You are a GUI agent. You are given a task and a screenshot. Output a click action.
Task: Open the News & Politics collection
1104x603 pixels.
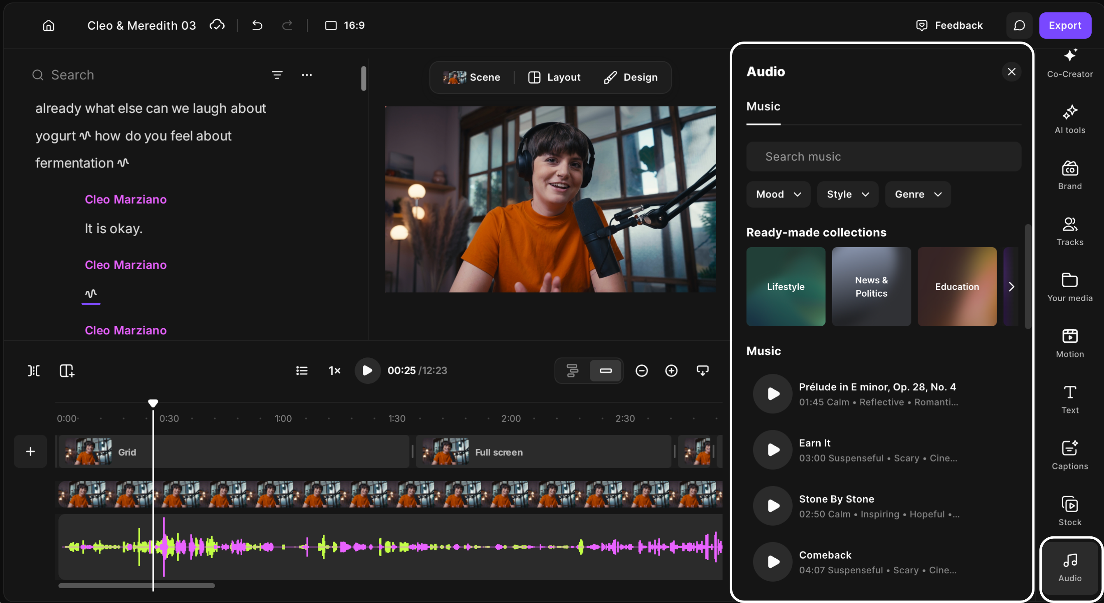(871, 287)
